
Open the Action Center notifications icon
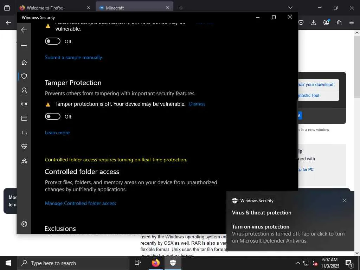[349, 263]
